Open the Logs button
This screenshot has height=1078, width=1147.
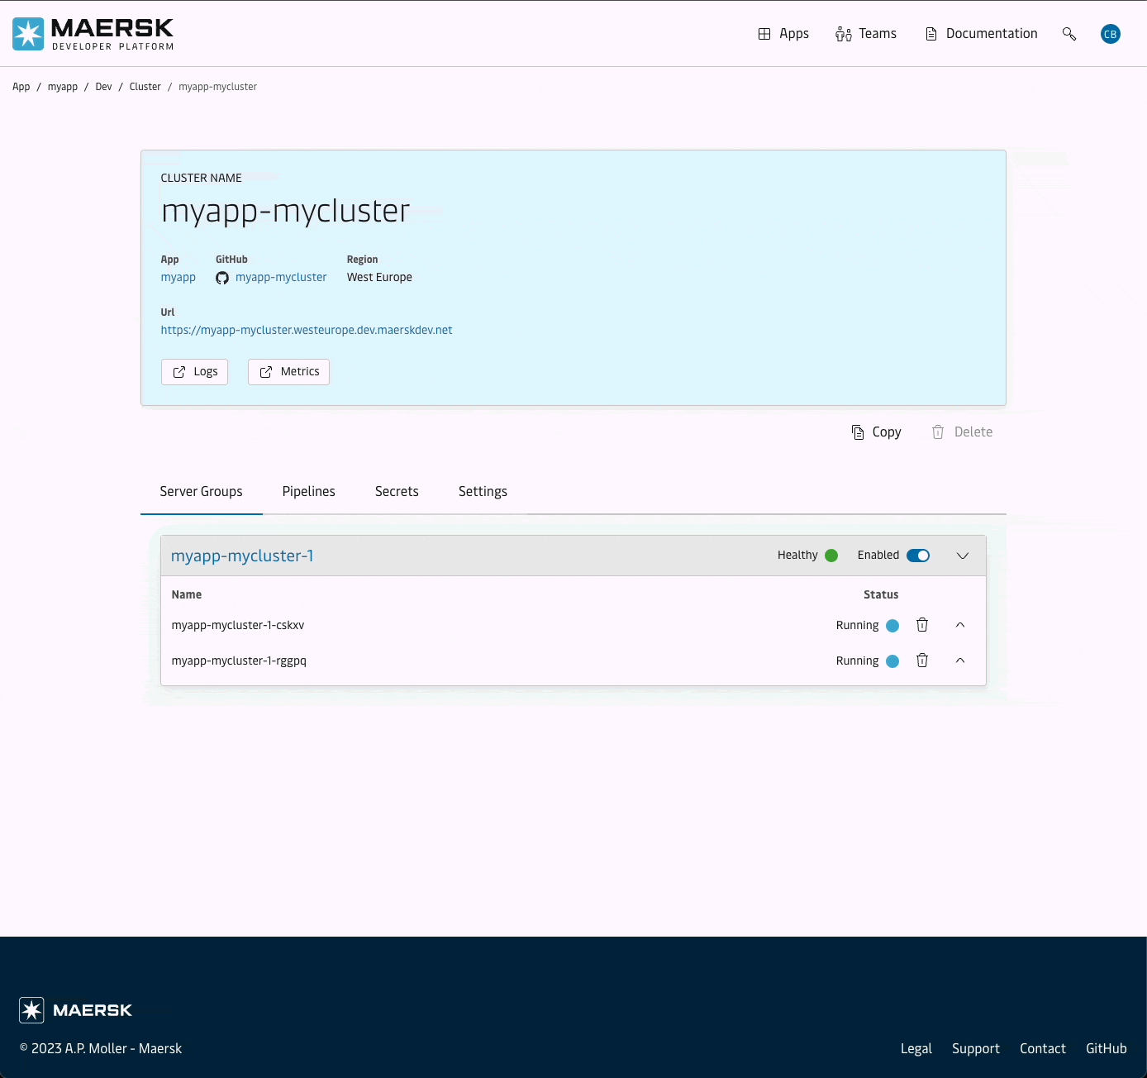point(194,372)
